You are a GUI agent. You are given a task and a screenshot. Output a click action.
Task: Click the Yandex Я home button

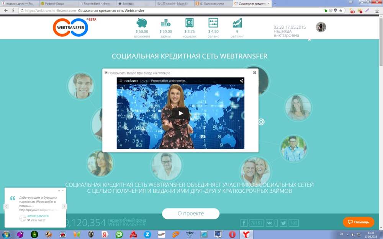[x=13, y=10]
